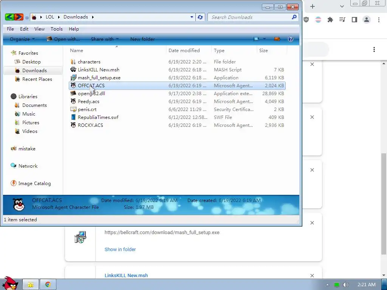Screen dimensions: 387x290
Task: Toggle Chrome side panel icon
Action: 354,20
